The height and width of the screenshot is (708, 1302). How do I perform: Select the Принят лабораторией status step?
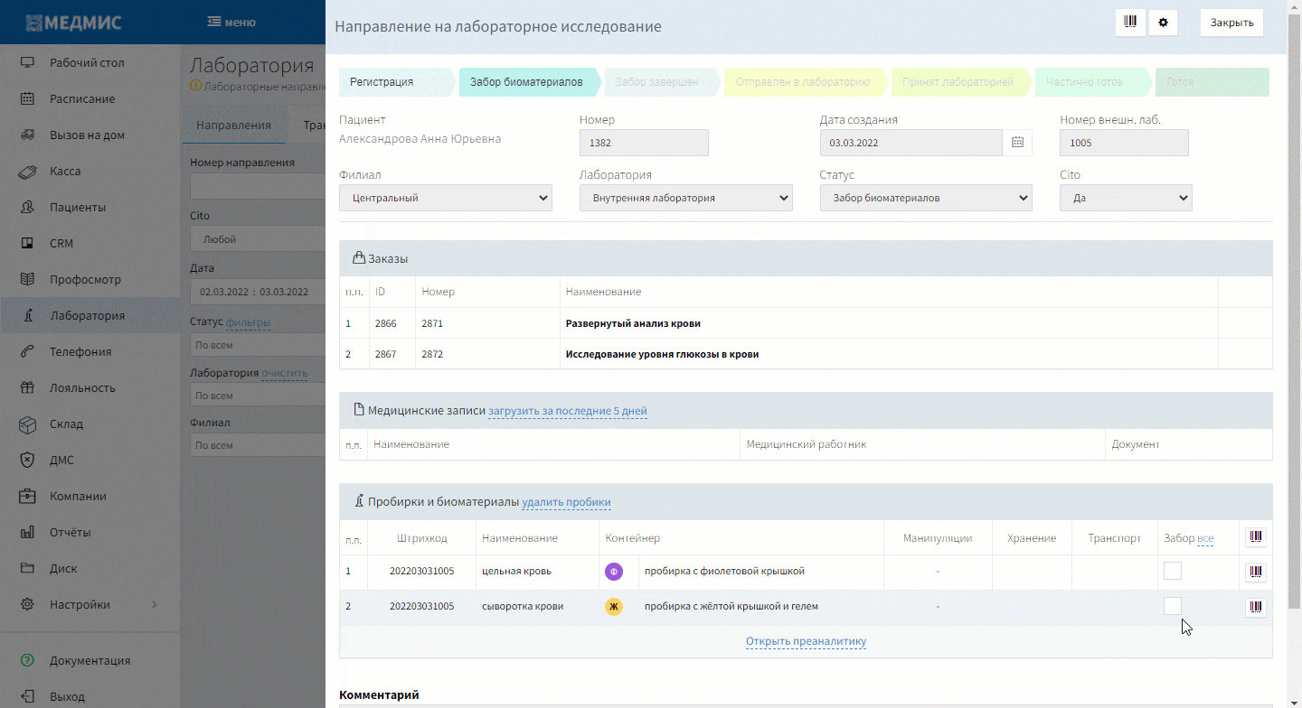(x=960, y=82)
